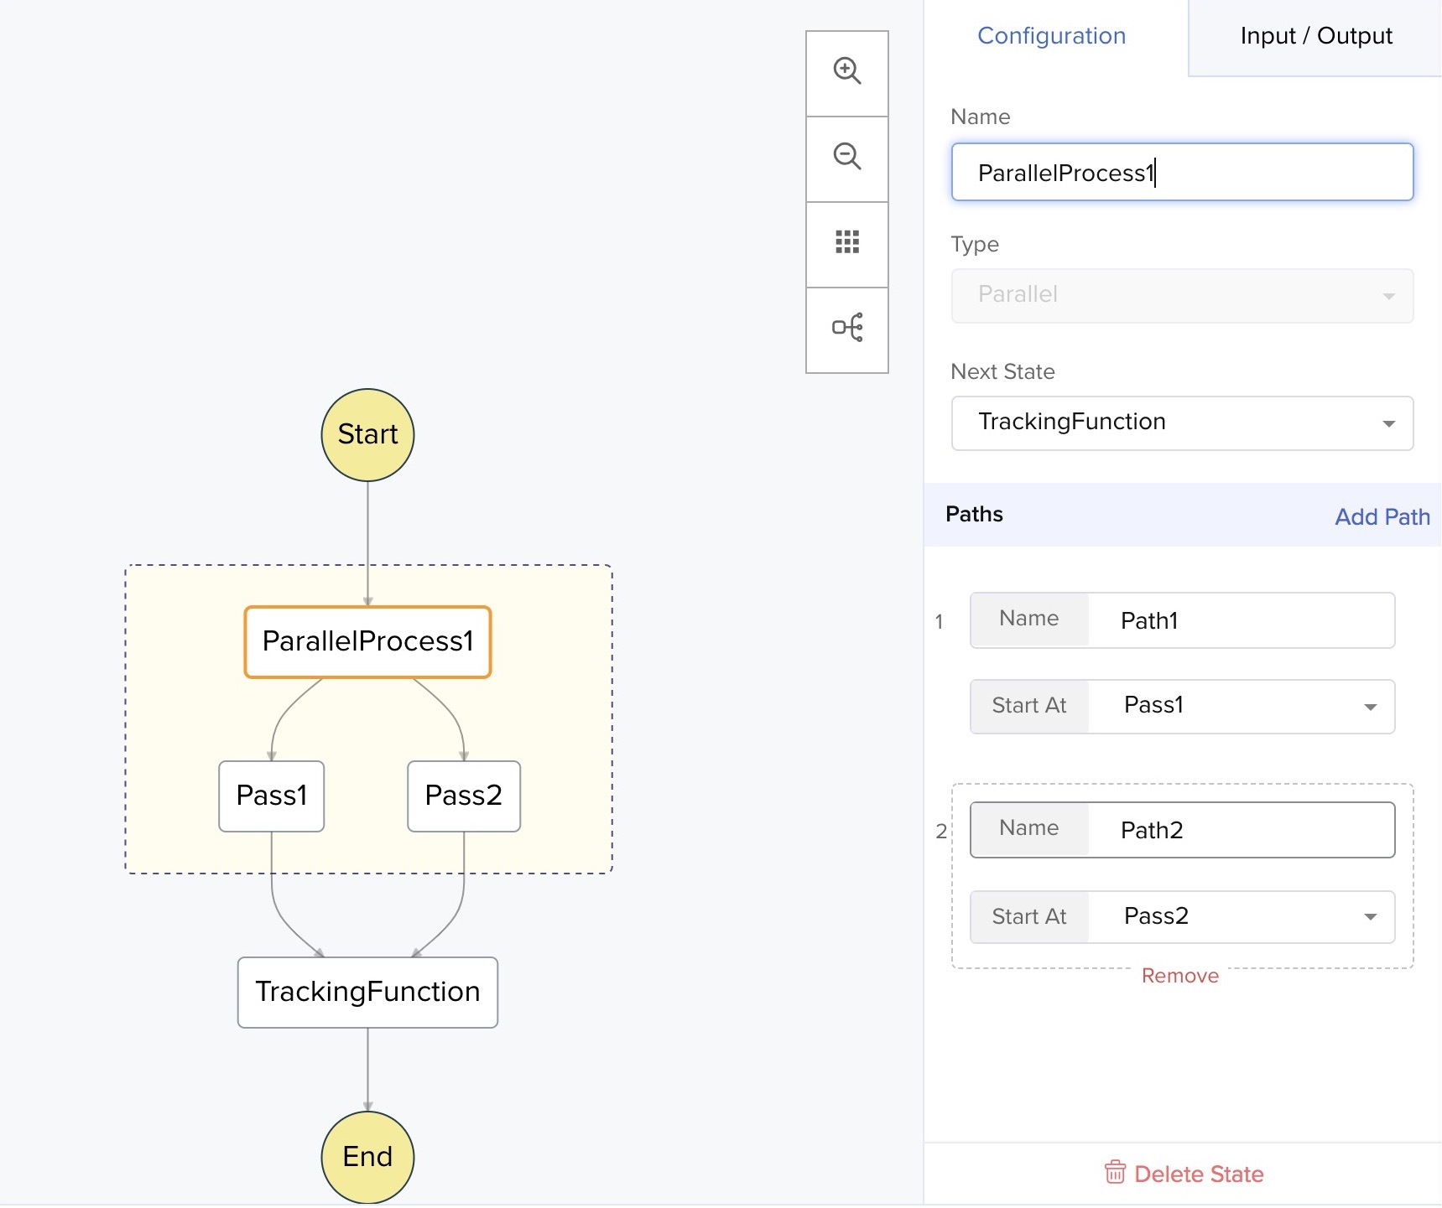The image size is (1442, 1208).
Task: Click the Path2 name input field
Action: tap(1240, 830)
